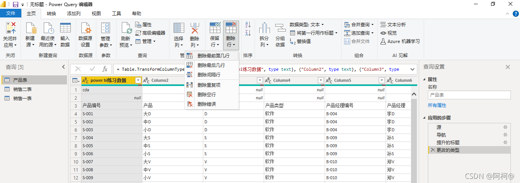Close the Query Settings (查询设置) pane
Image resolution: width=520 pixels, height=183 pixels.
coord(508,67)
